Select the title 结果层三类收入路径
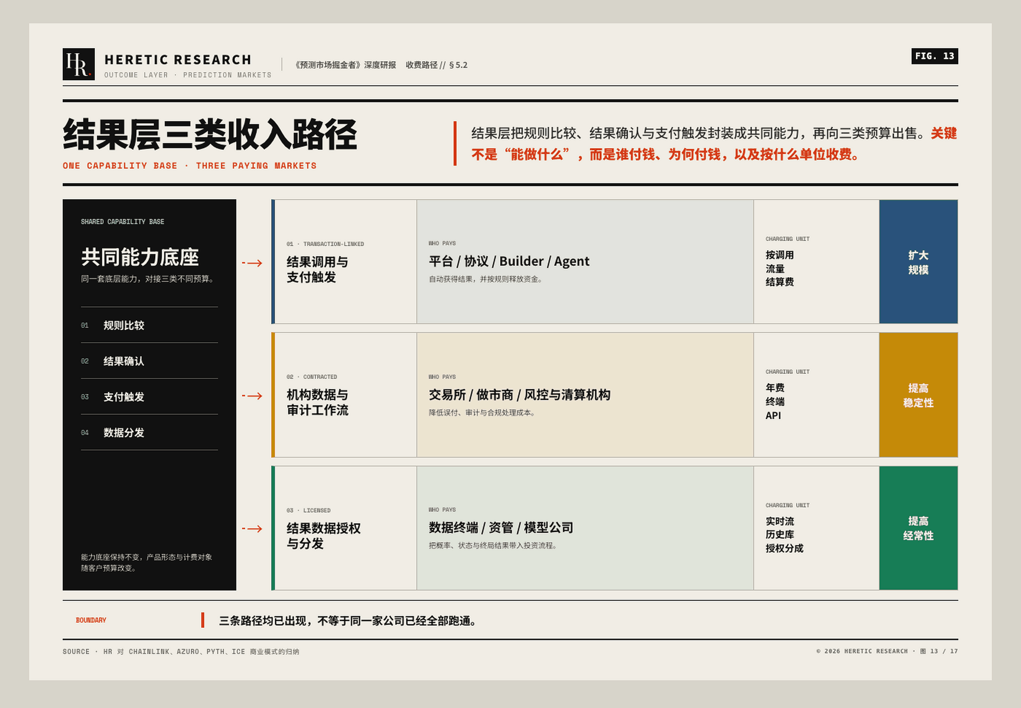 click(210, 135)
